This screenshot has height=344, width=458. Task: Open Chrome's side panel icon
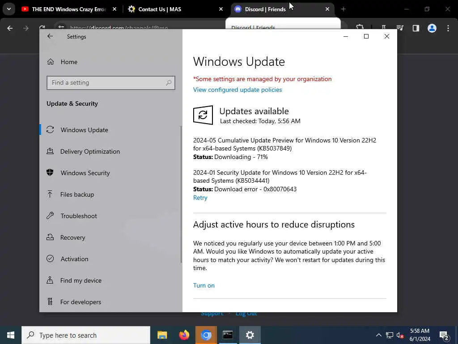(x=416, y=28)
